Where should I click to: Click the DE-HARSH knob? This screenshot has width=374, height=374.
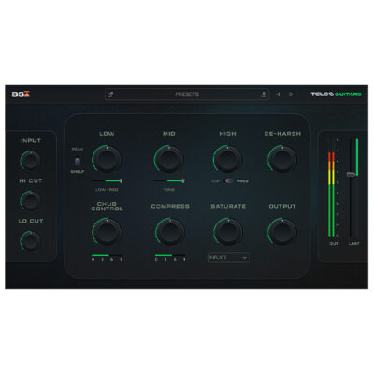coord(282,159)
